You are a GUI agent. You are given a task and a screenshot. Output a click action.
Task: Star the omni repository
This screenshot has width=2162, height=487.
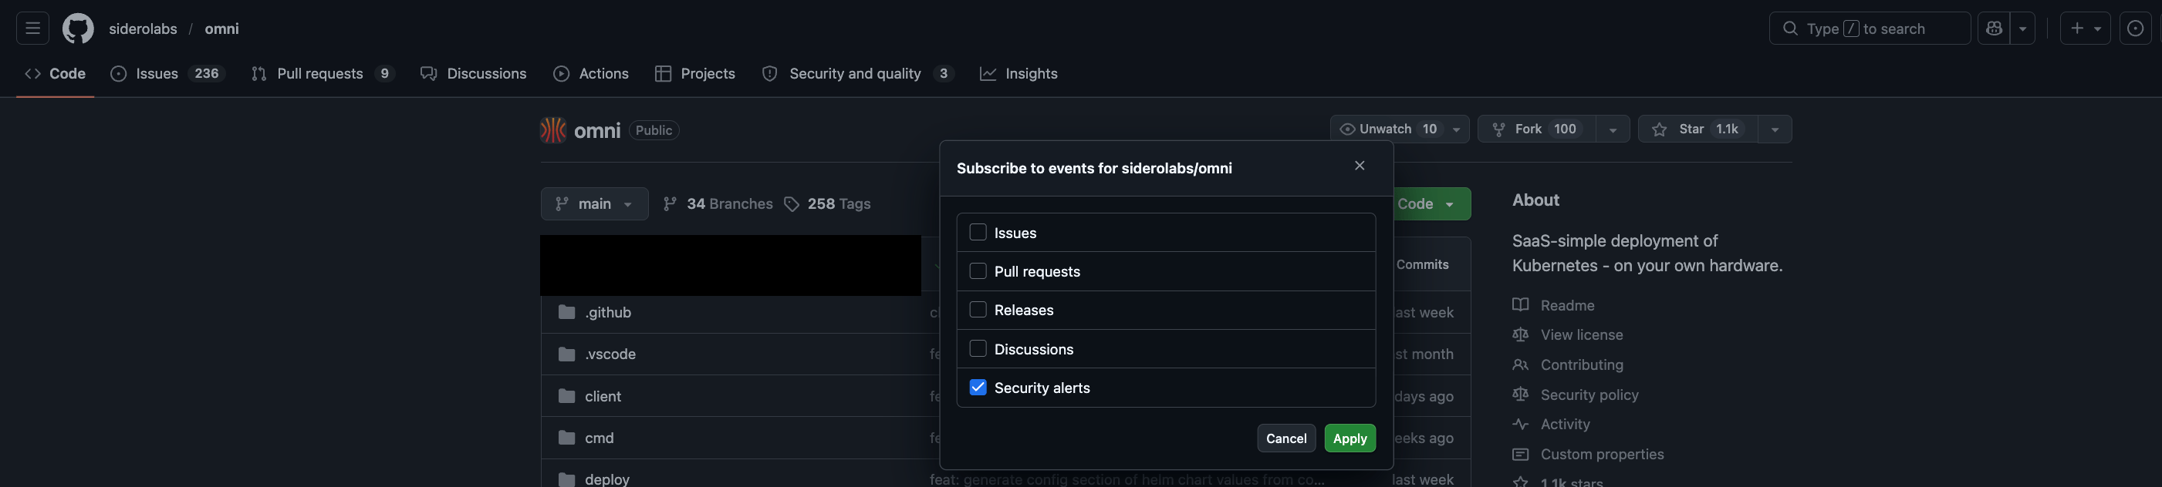[x=1698, y=129]
